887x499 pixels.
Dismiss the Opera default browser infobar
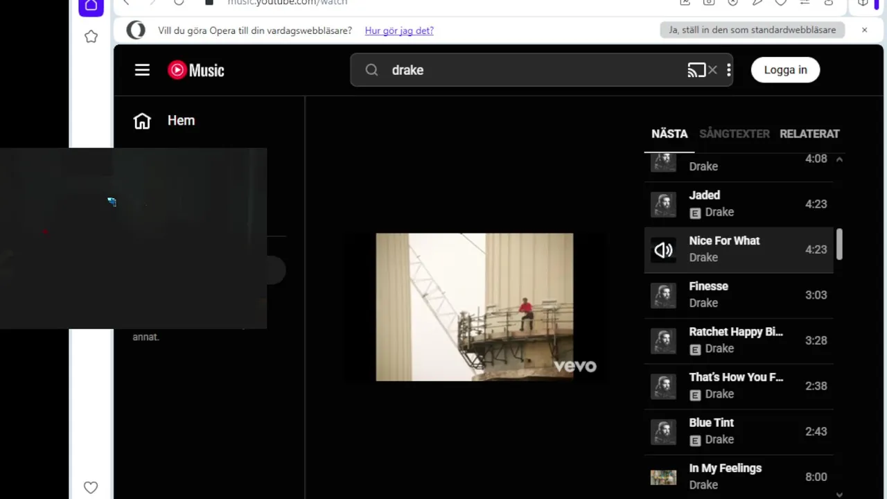pos(864,30)
